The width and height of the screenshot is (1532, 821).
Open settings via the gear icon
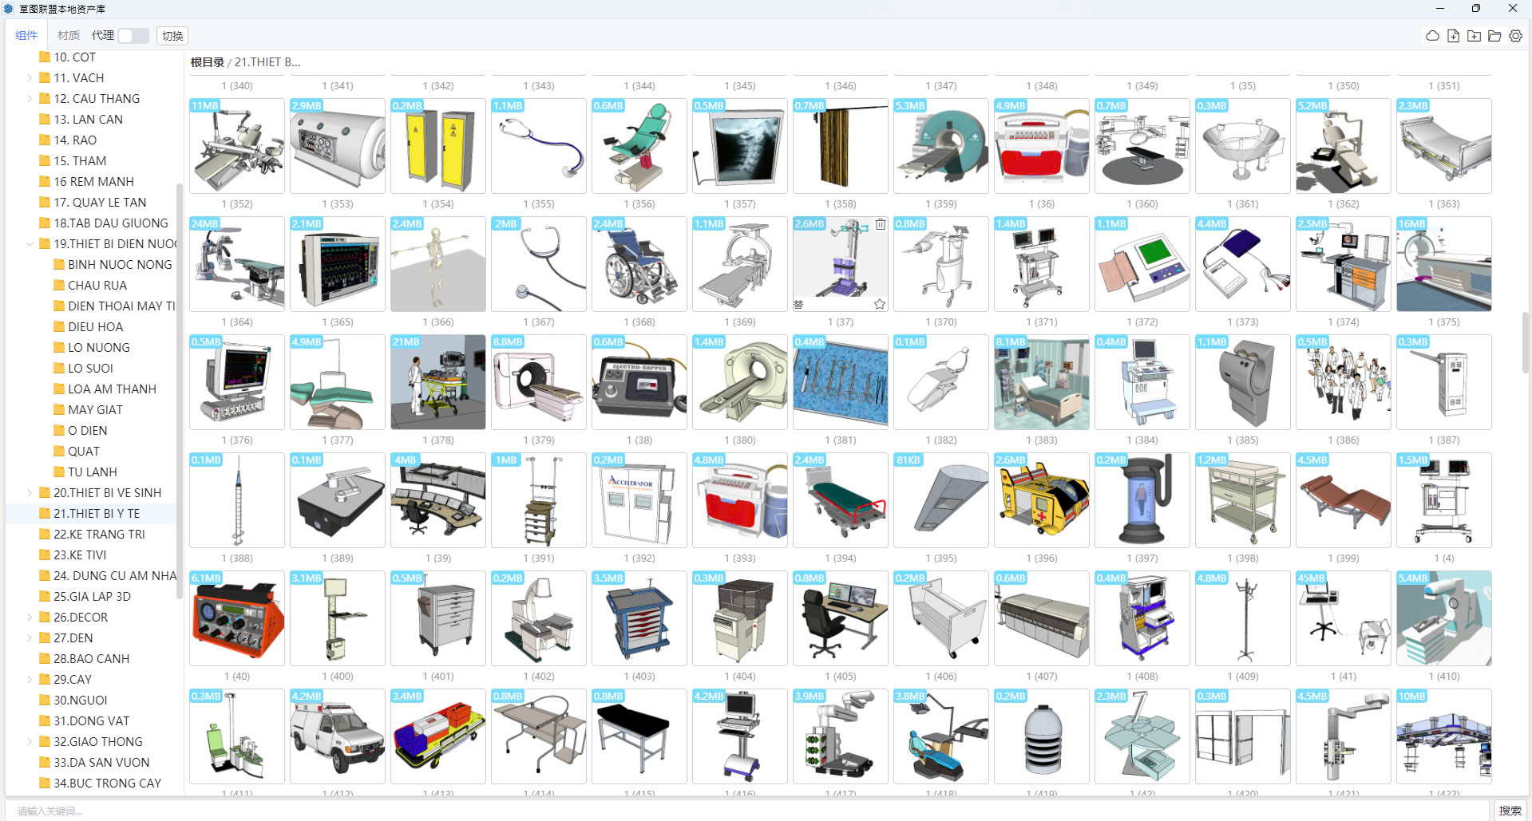click(x=1515, y=36)
